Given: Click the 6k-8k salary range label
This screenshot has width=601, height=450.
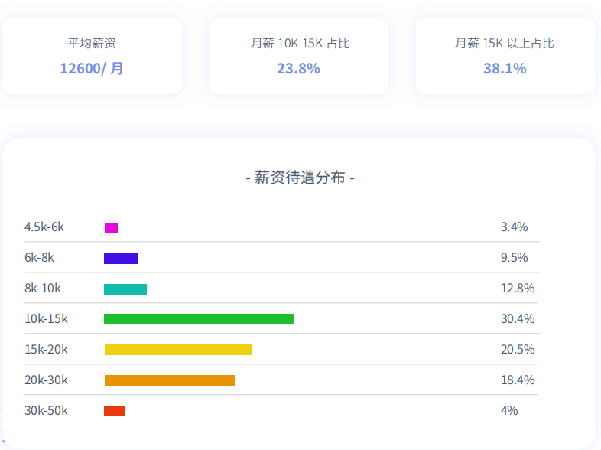Looking at the screenshot, I should [x=39, y=257].
